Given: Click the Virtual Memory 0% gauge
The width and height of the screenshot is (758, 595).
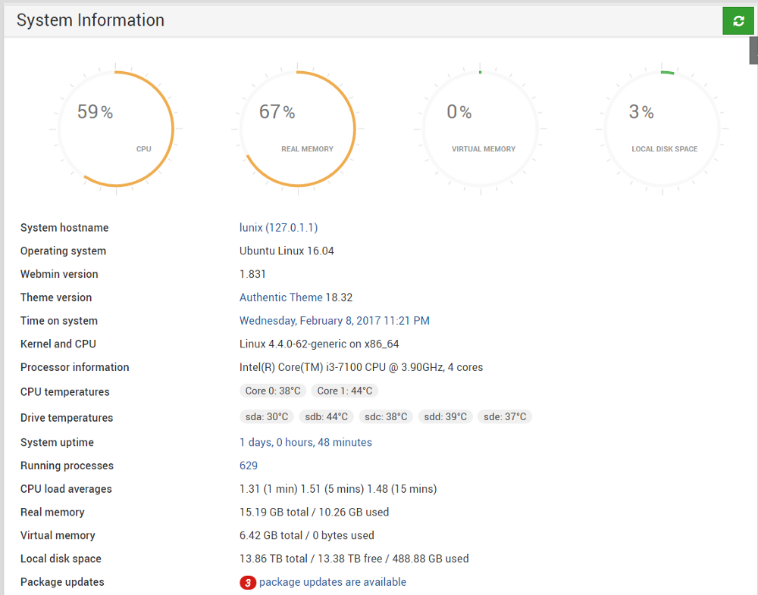Looking at the screenshot, I should [x=480, y=129].
